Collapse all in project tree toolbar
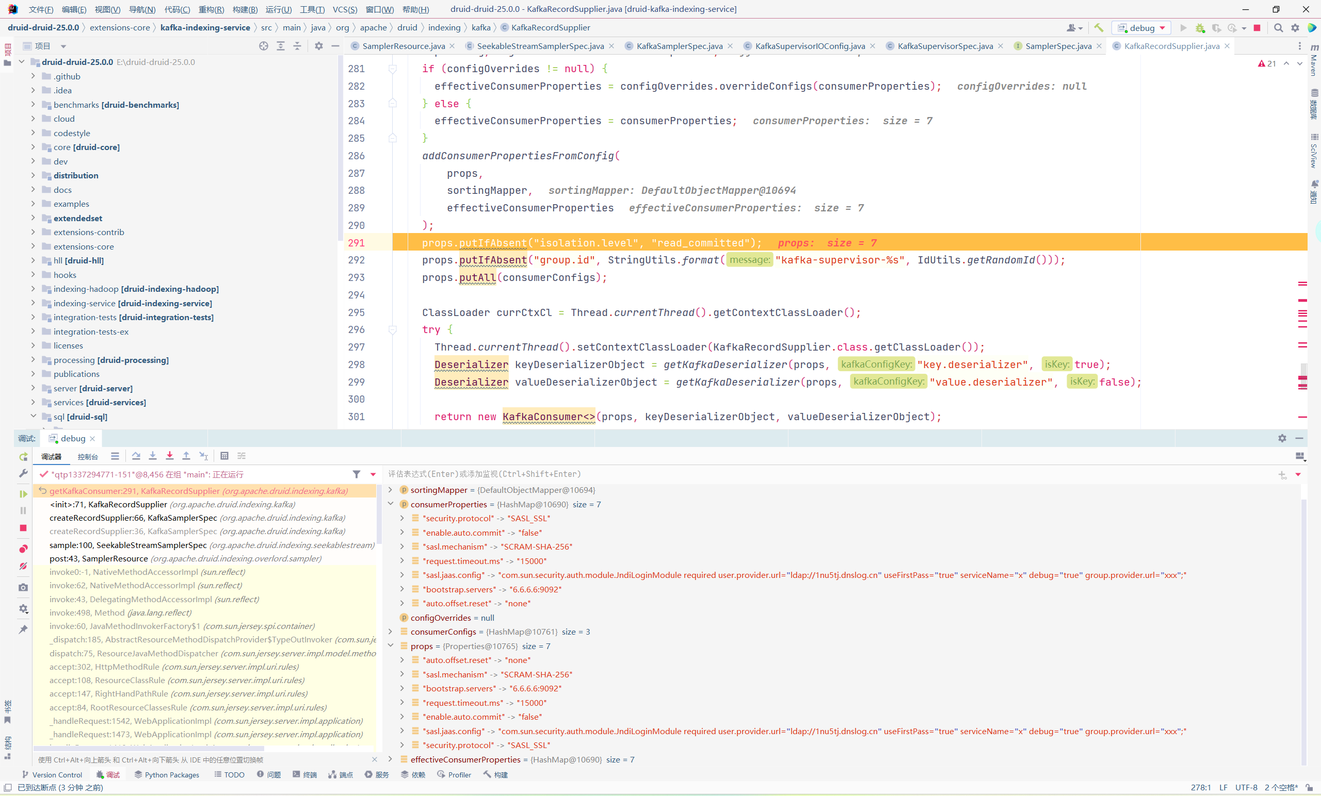This screenshot has width=1321, height=796. pos(297,46)
